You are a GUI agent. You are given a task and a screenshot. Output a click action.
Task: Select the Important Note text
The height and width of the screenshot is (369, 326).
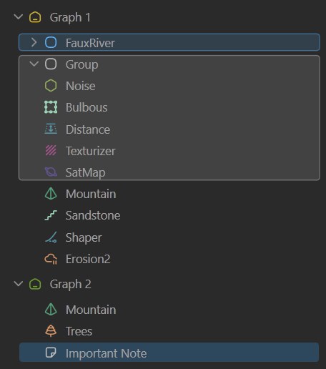(x=106, y=353)
